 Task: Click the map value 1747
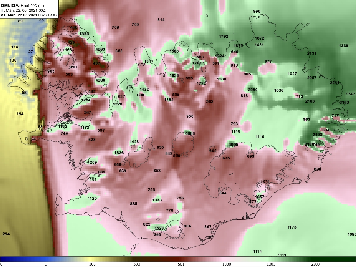point(350,94)
